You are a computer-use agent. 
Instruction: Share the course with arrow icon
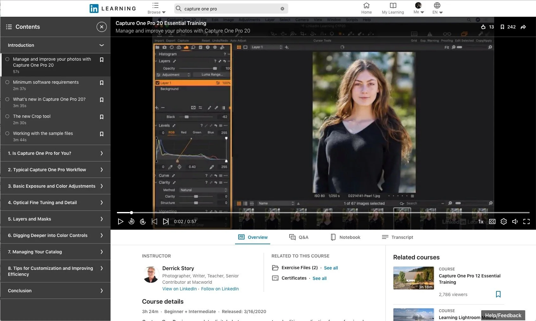click(x=523, y=27)
